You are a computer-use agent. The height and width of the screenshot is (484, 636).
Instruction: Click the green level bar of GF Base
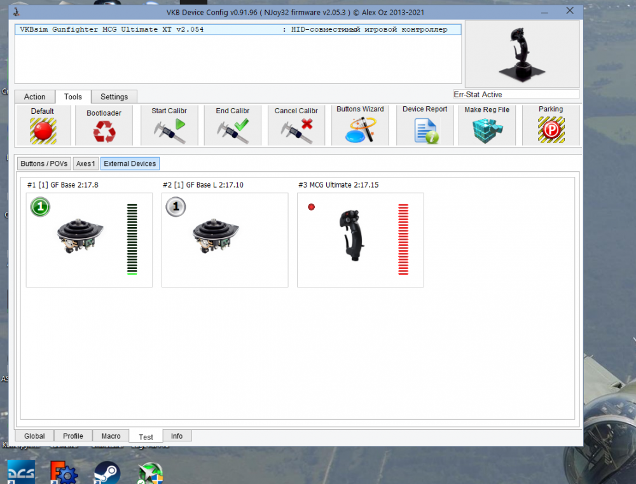pos(132,239)
